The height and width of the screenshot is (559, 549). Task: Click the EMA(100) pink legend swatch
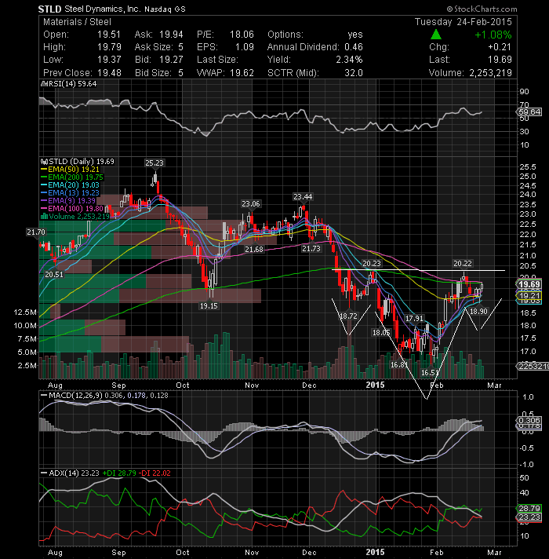coord(44,209)
